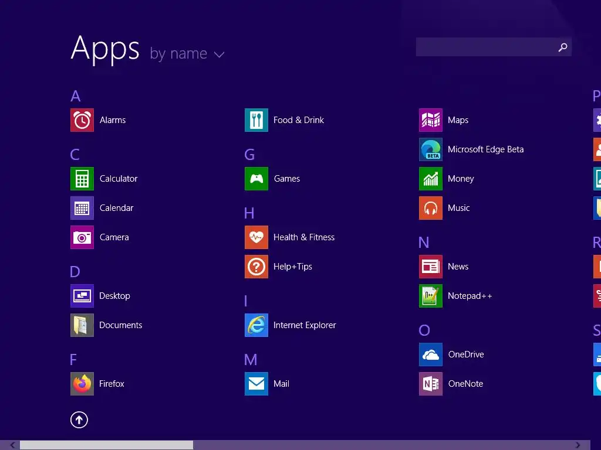Click the 'Games' label text
The height and width of the screenshot is (450, 601).
pos(286,179)
